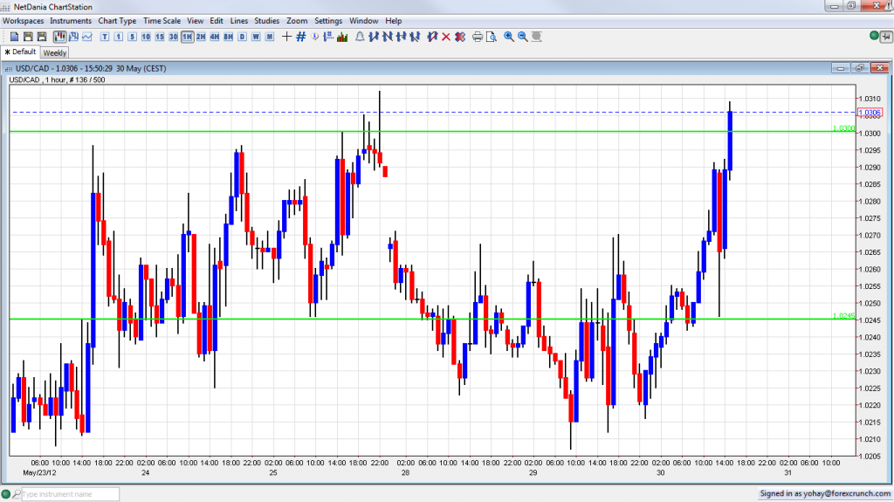Select the line chart type icon
The image size is (894, 502).
click(87, 37)
